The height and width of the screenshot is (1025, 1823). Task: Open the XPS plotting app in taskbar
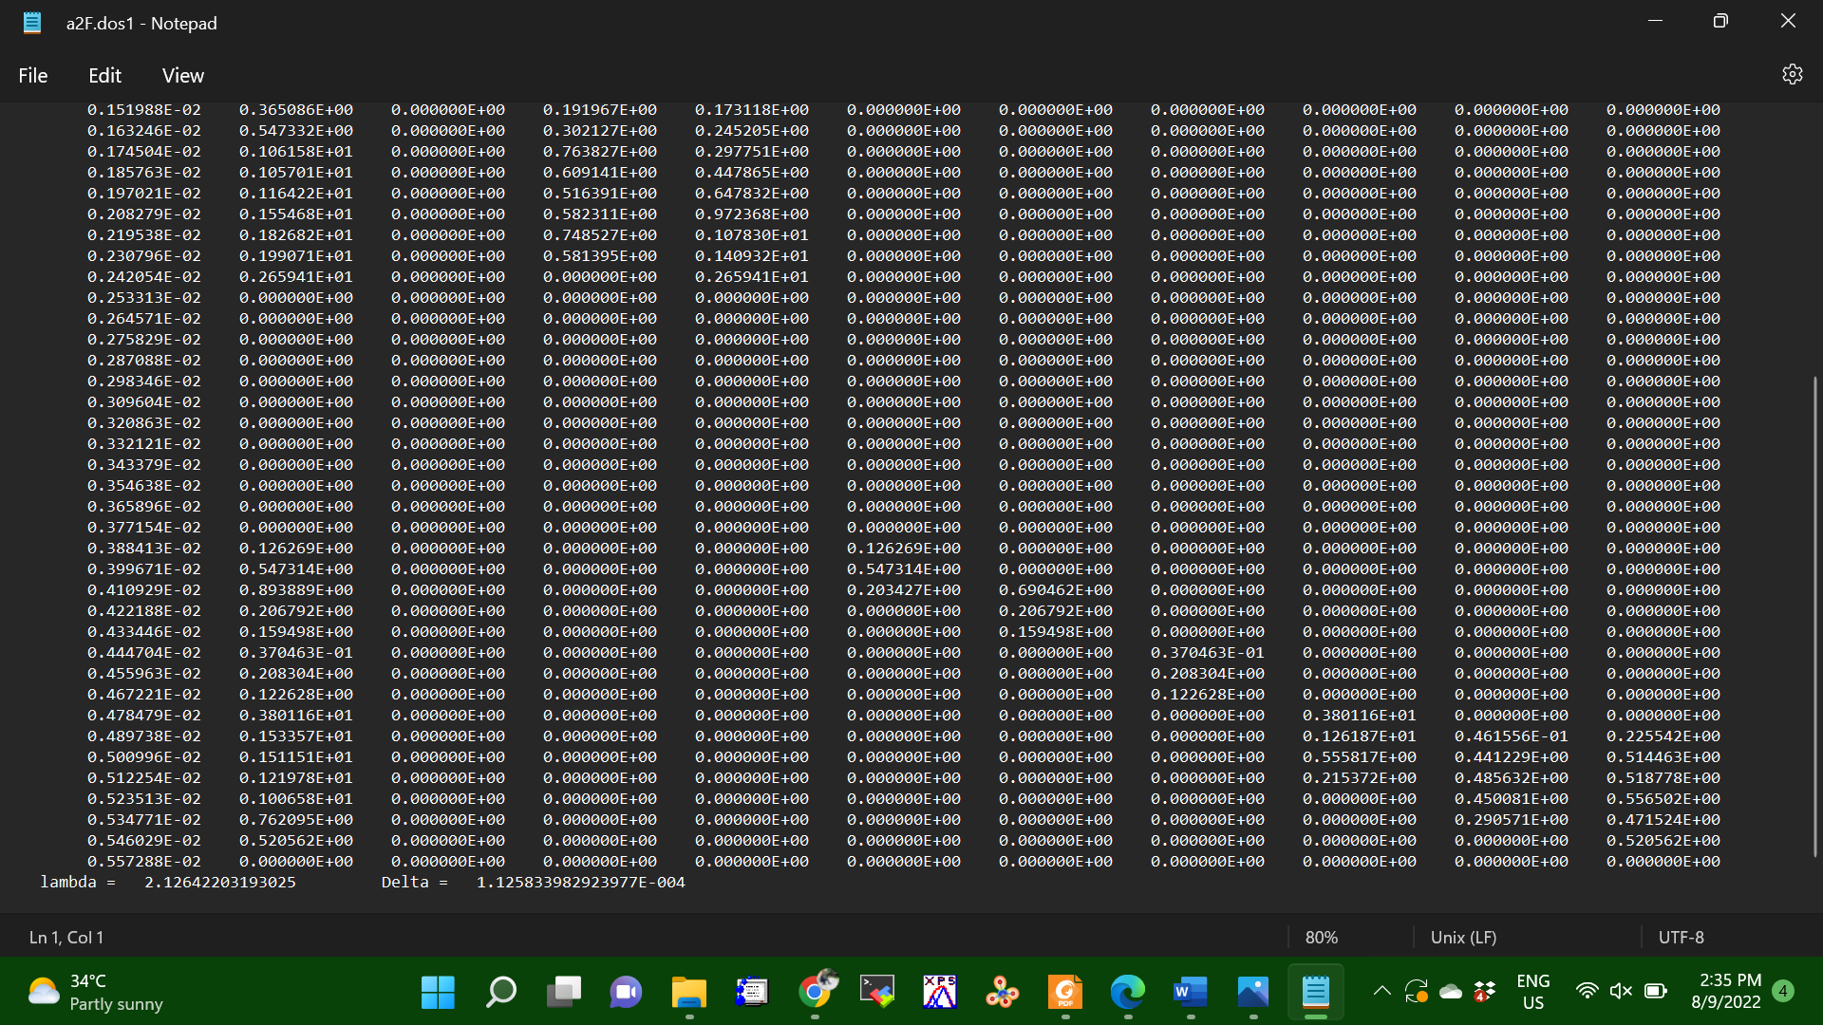point(940,993)
